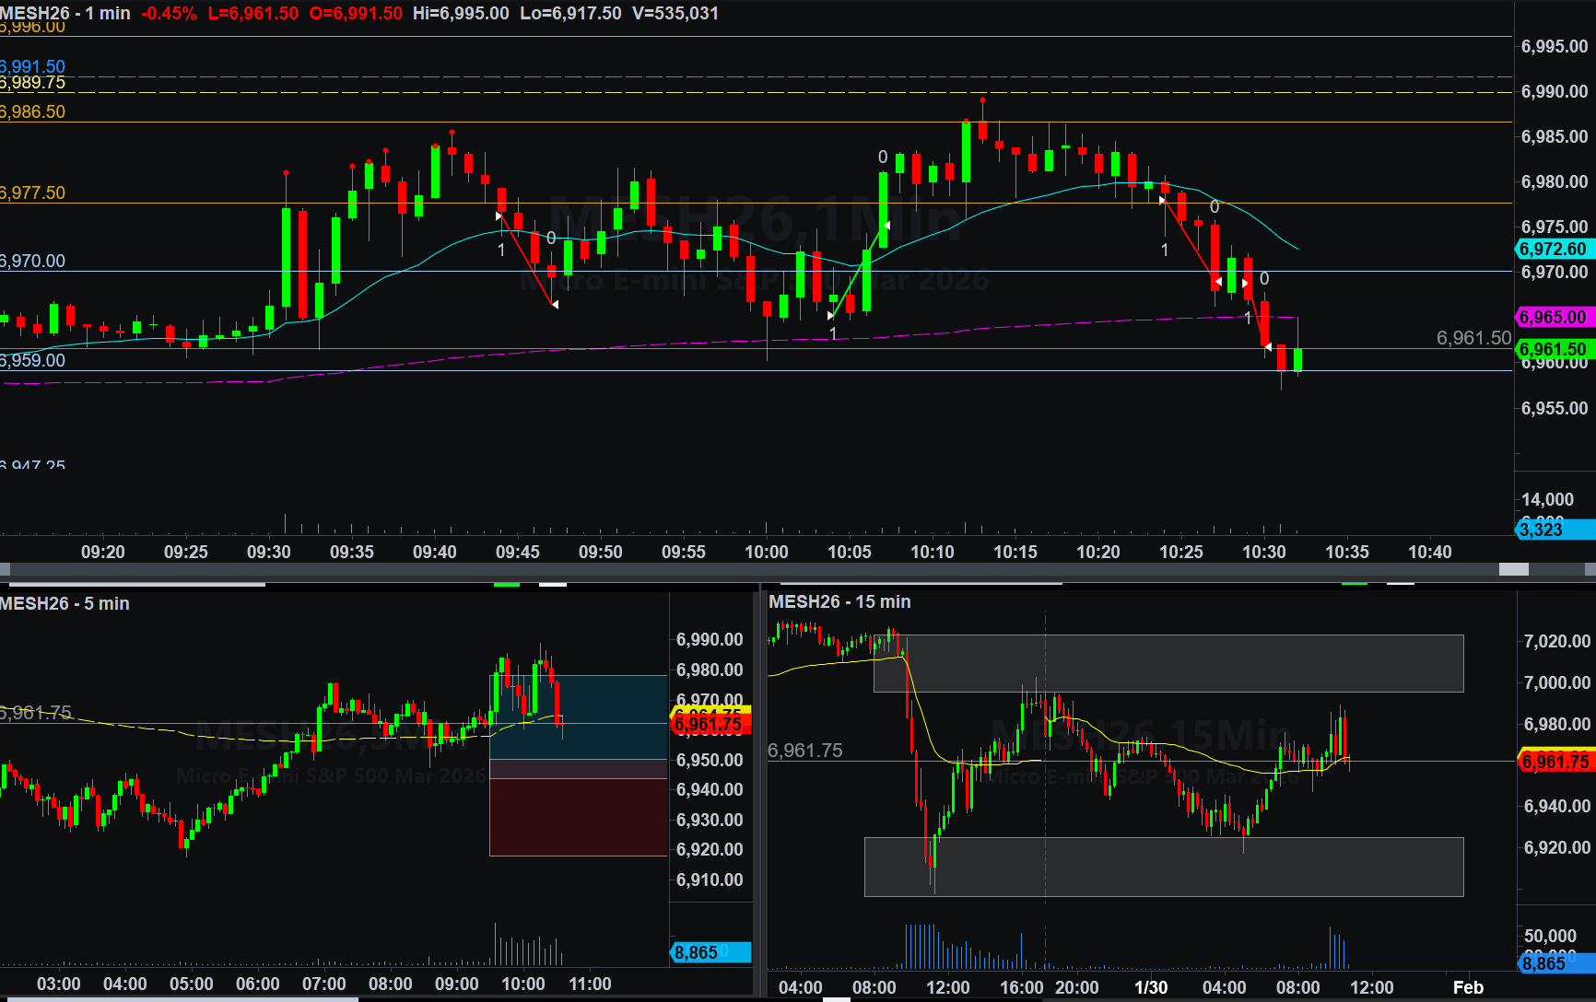Screen dimensions: 1596x1002
Task: Click the cyan 6,972.60 moving average price tag
Action: coord(1554,249)
